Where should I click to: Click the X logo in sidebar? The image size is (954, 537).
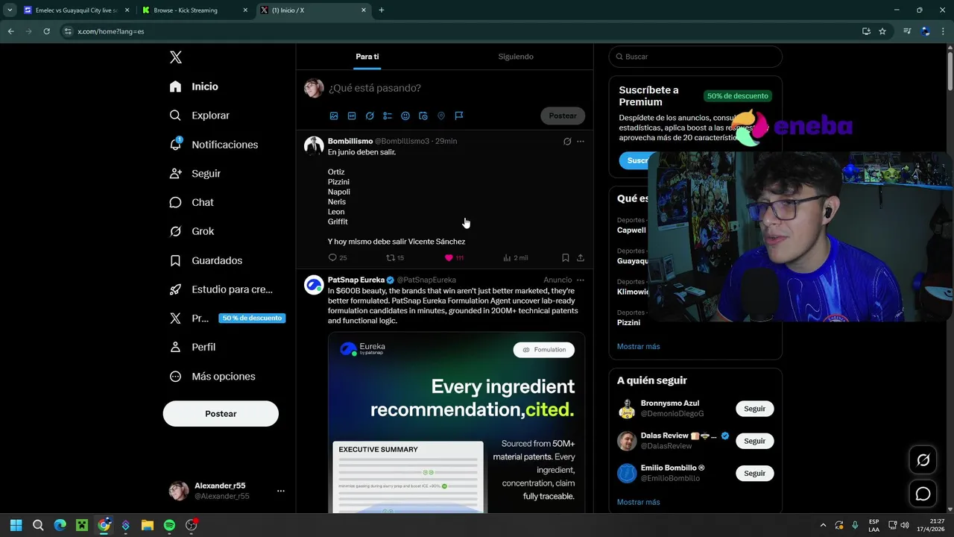point(175,57)
